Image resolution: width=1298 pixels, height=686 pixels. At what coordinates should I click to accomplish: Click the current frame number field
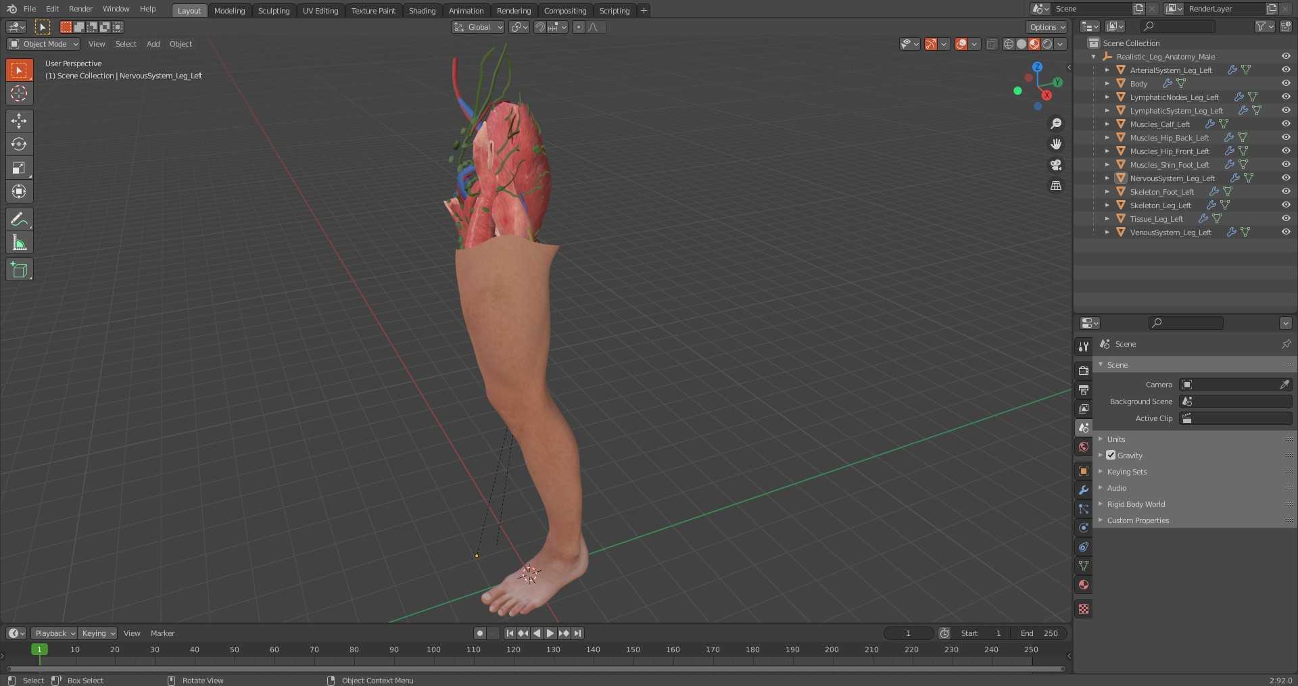pyautogui.click(x=909, y=633)
